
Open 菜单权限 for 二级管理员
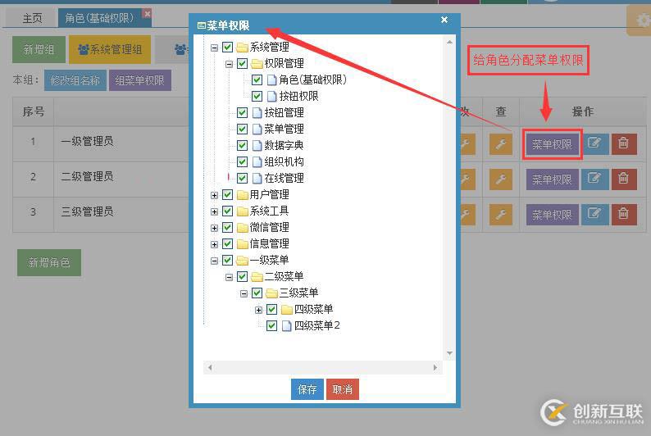coord(552,179)
